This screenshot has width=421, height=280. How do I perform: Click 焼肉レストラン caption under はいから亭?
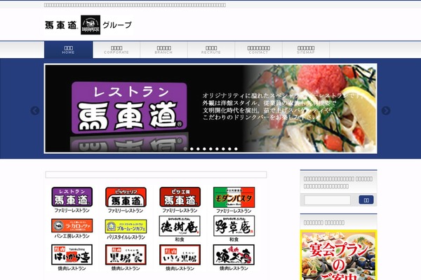pos(72,268)
